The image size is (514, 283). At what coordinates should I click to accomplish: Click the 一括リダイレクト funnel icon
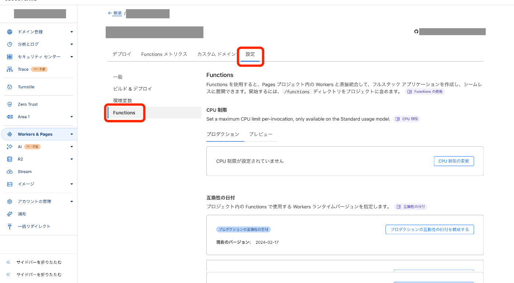point(10,227)
